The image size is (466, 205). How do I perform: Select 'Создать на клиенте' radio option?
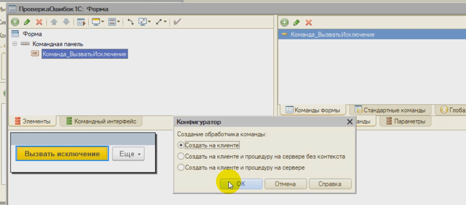(181, 145)
